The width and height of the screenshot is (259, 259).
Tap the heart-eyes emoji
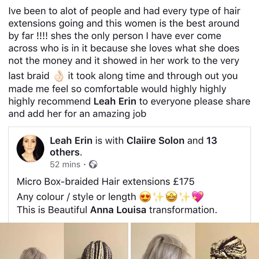tap(145, 197)
